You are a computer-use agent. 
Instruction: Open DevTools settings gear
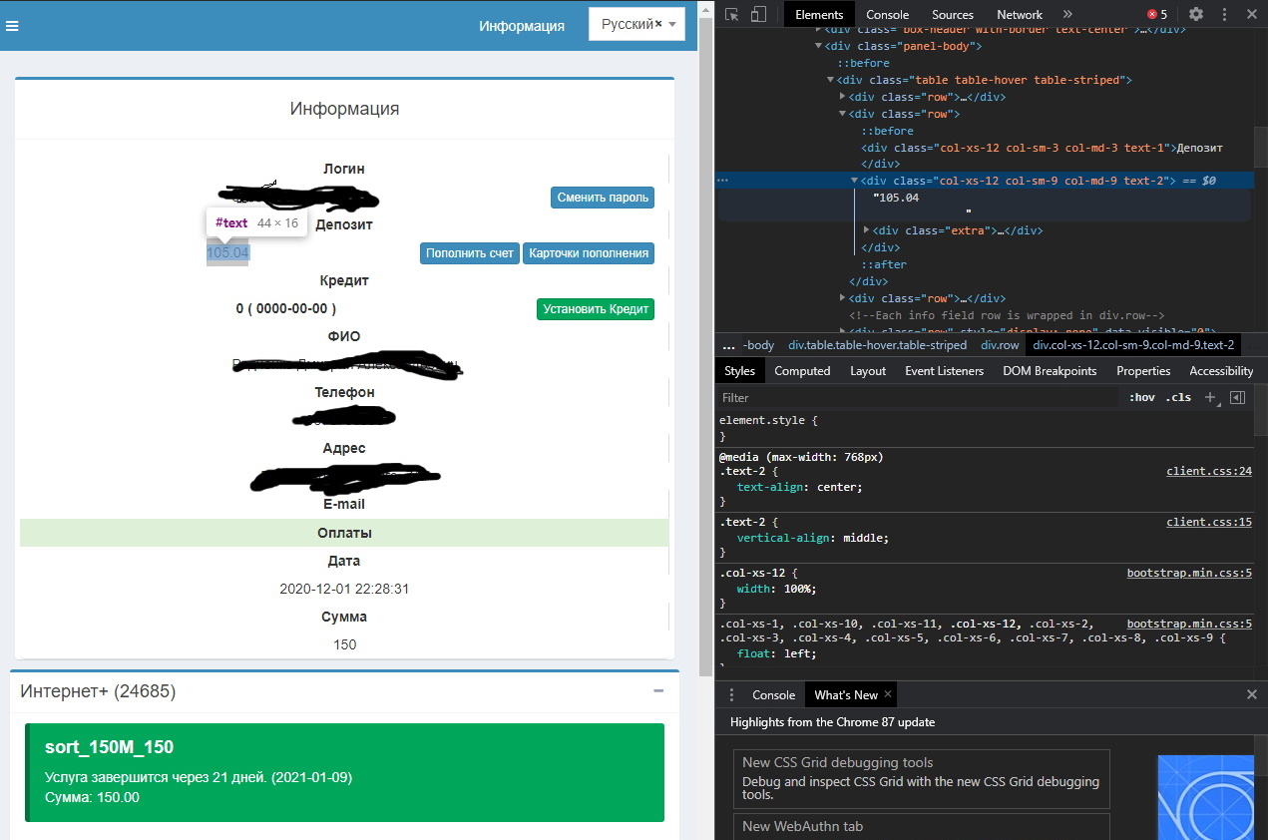pos(1196,14)
